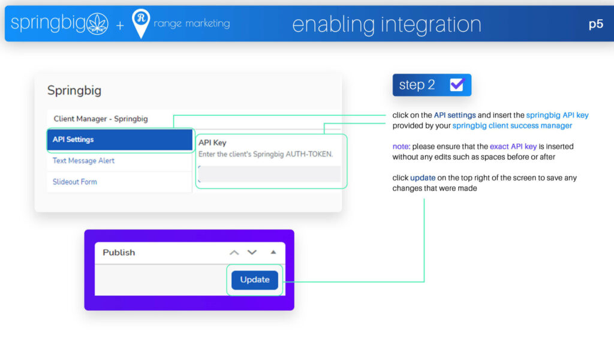The width and height of the screenshot is (614, 346).
Task: Click the page number p5
Action: [596, 24]
